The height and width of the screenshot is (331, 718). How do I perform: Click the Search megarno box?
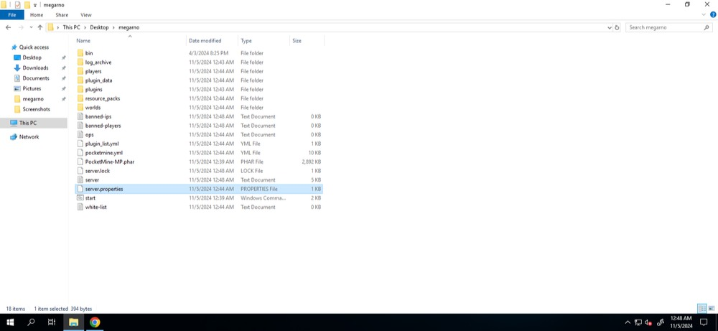pyautogui.click(x=669, y=27)
